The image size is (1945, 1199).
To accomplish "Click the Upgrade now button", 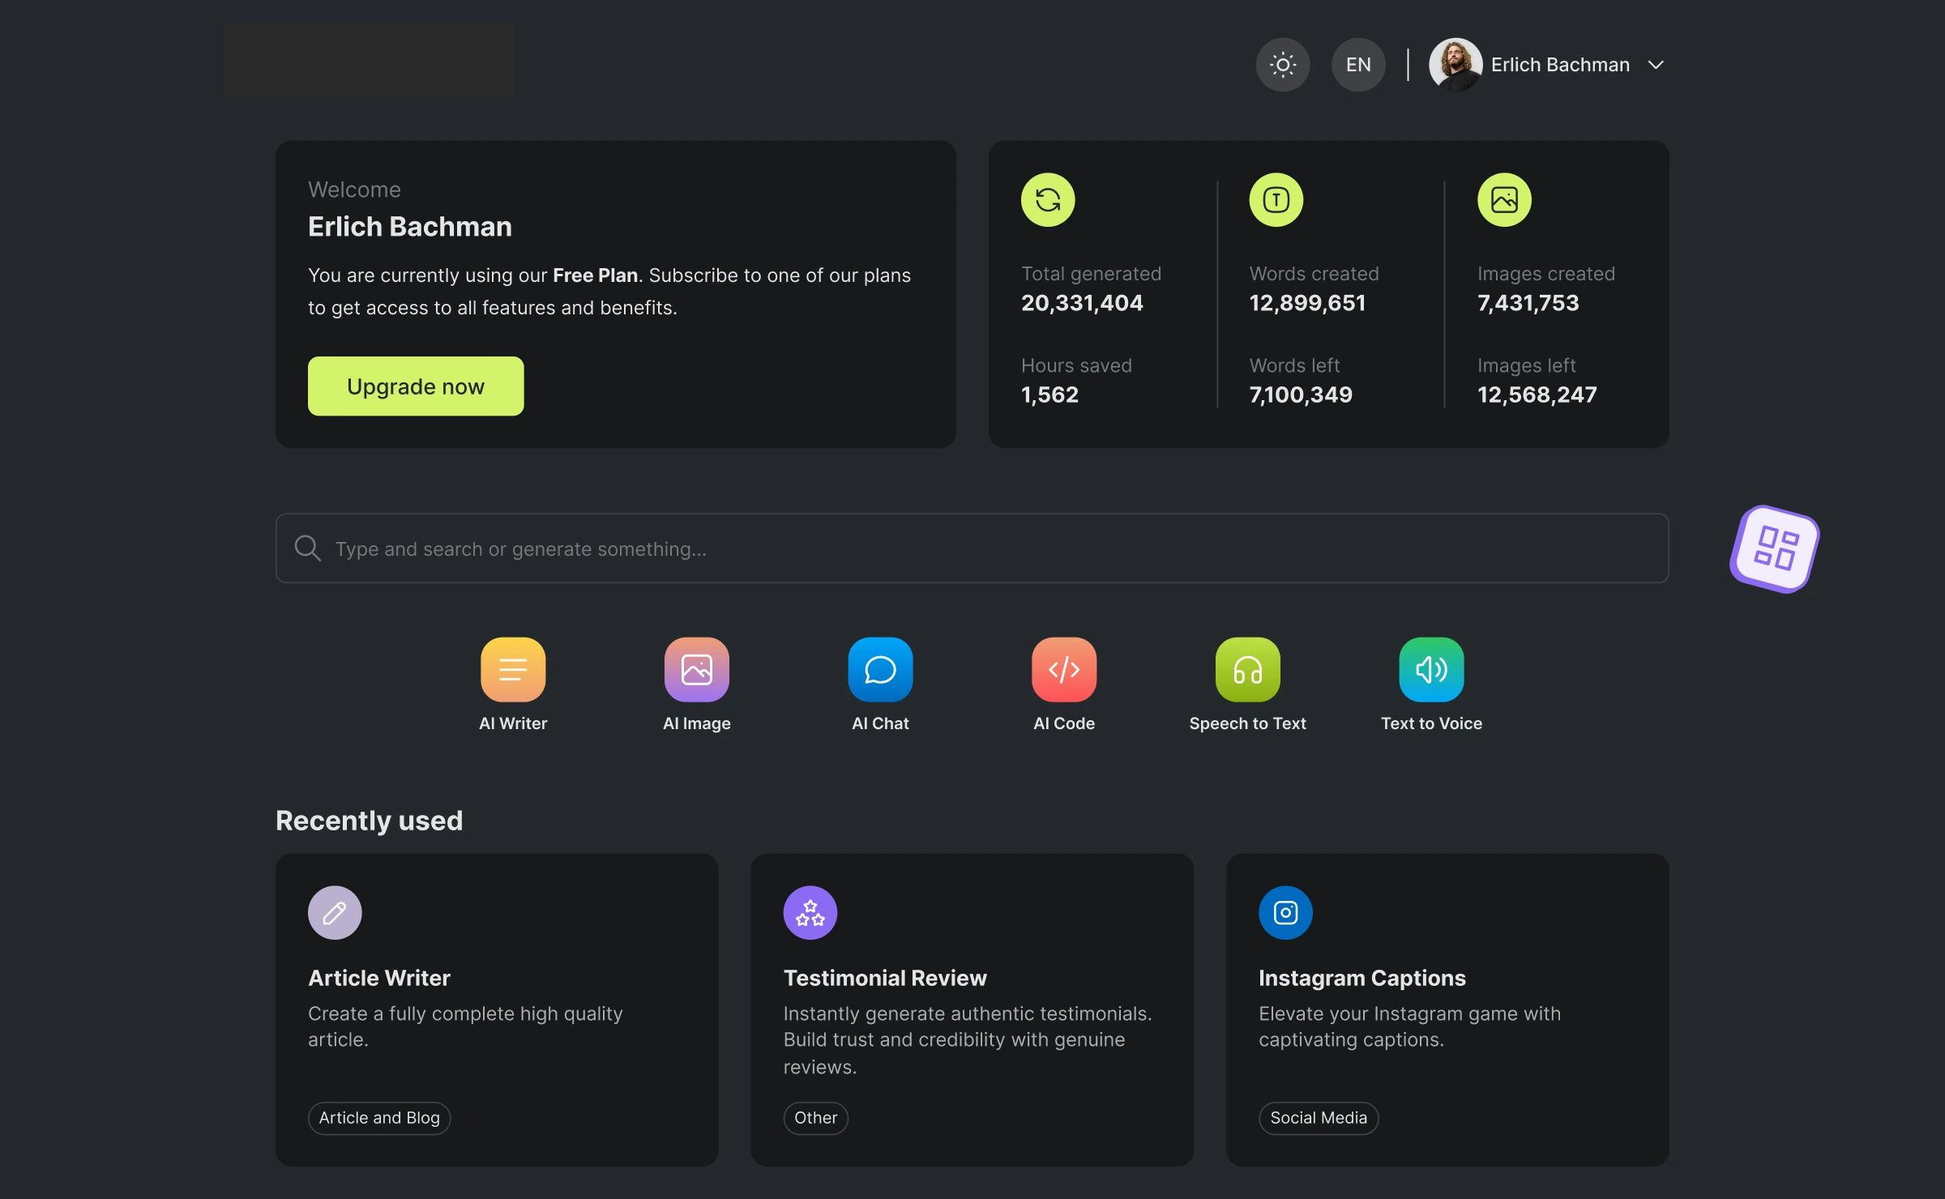I will pyautogui.click(x=416, y=385).
